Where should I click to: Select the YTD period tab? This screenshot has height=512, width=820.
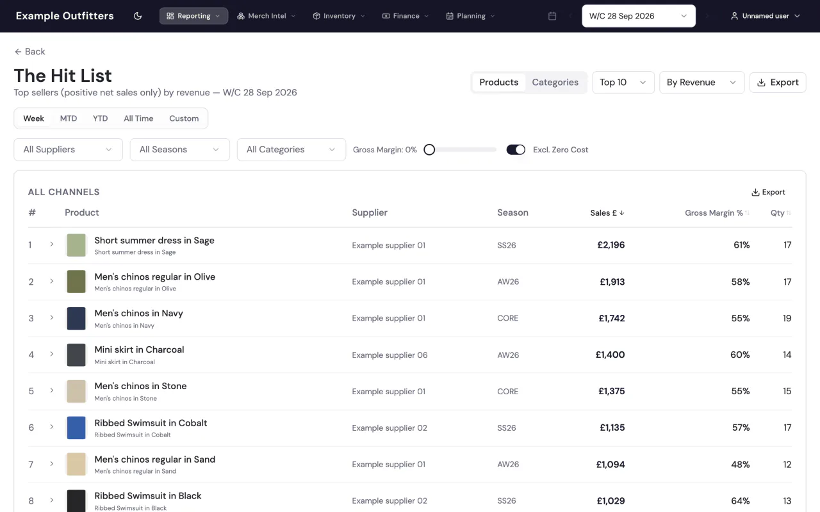tap(100, 118)
